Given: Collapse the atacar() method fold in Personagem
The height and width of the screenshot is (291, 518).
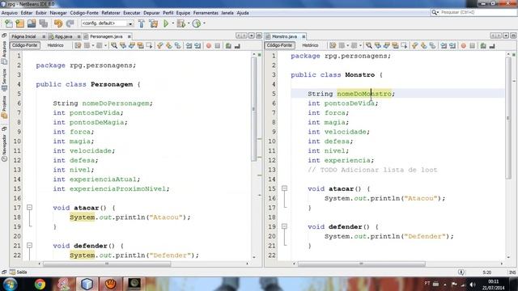Looking at the screenshot, I should point(29,208).
